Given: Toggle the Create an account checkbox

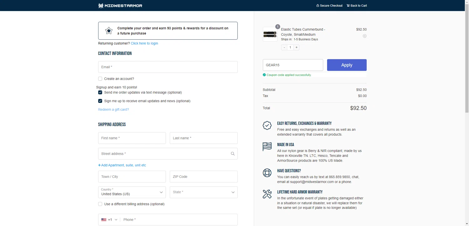Looking at the screenshot, I should (x=100, y=79).
